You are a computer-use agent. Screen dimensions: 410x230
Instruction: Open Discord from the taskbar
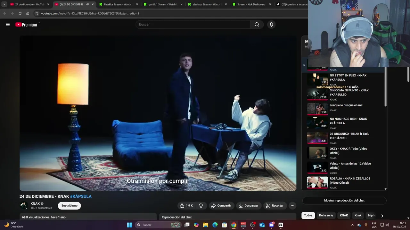272,225
